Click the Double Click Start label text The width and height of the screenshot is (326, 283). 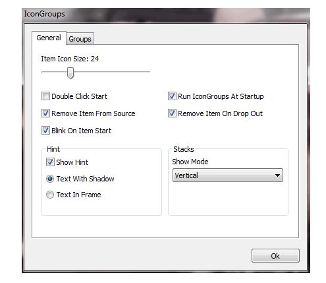[x=80, y=96]
